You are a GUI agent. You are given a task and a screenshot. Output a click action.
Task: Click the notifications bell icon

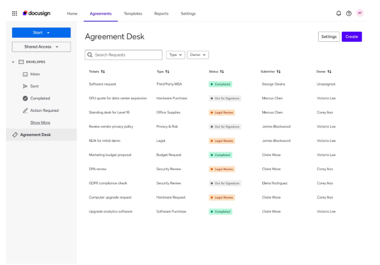[x=339, y=13]
